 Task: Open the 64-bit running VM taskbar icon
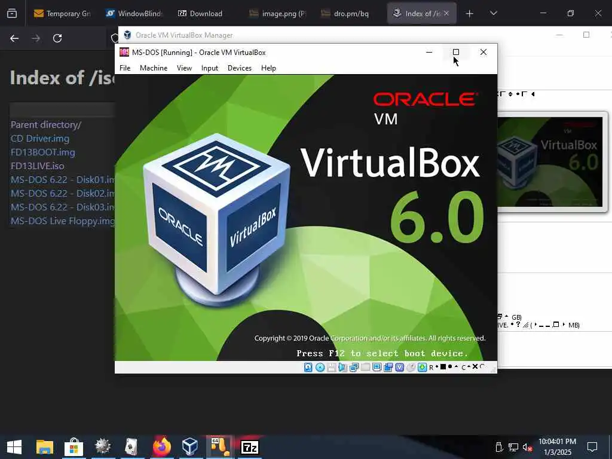[220, 447]
